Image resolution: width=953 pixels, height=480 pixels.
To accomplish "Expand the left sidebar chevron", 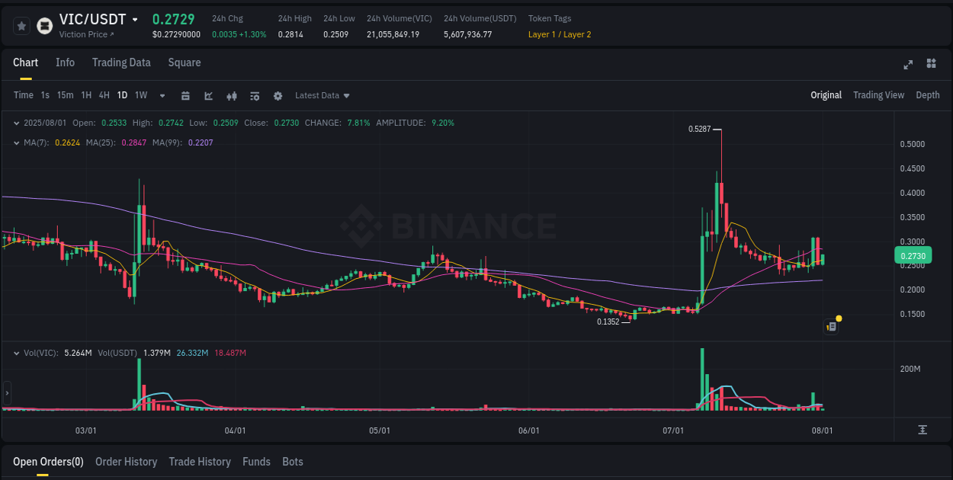I will 7,395.
